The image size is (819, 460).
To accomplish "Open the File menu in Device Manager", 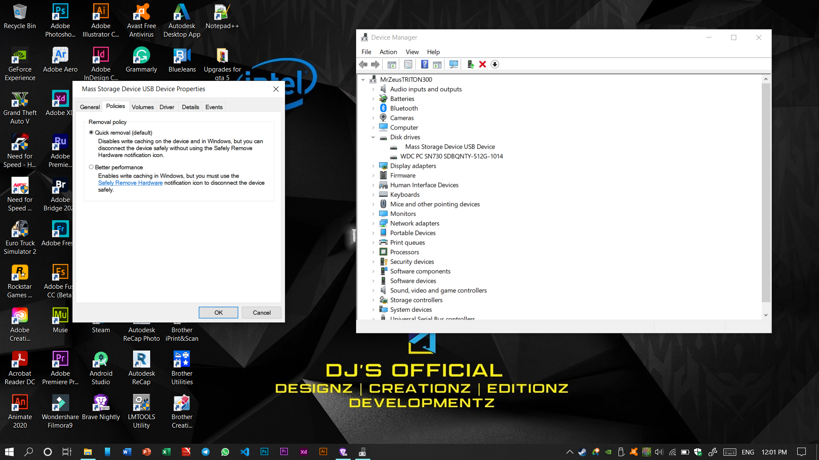I will point(366,52).
